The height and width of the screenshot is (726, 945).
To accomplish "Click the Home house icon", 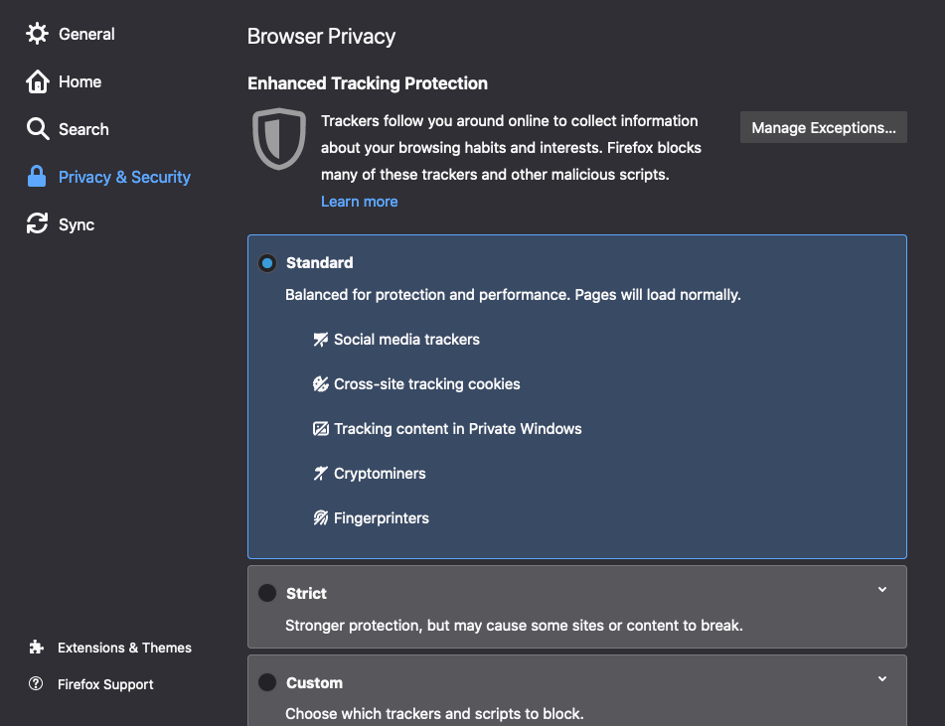I will click(37, 81).
